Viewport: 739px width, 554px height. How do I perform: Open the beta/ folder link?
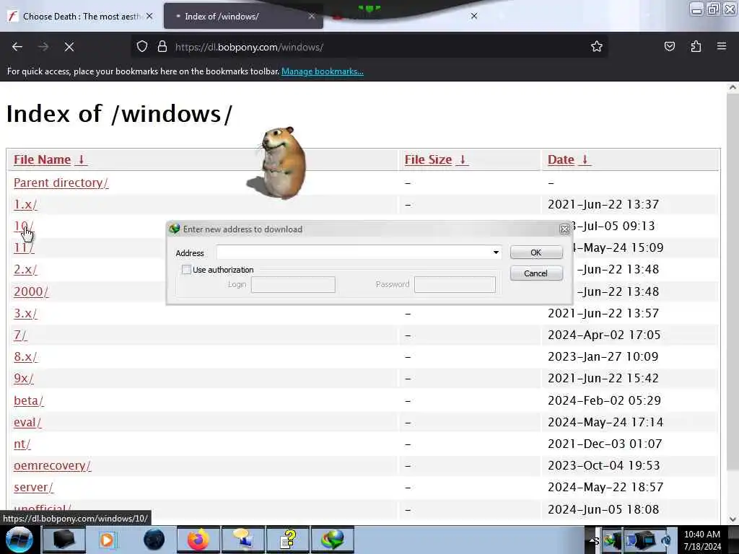click(28, 400)
